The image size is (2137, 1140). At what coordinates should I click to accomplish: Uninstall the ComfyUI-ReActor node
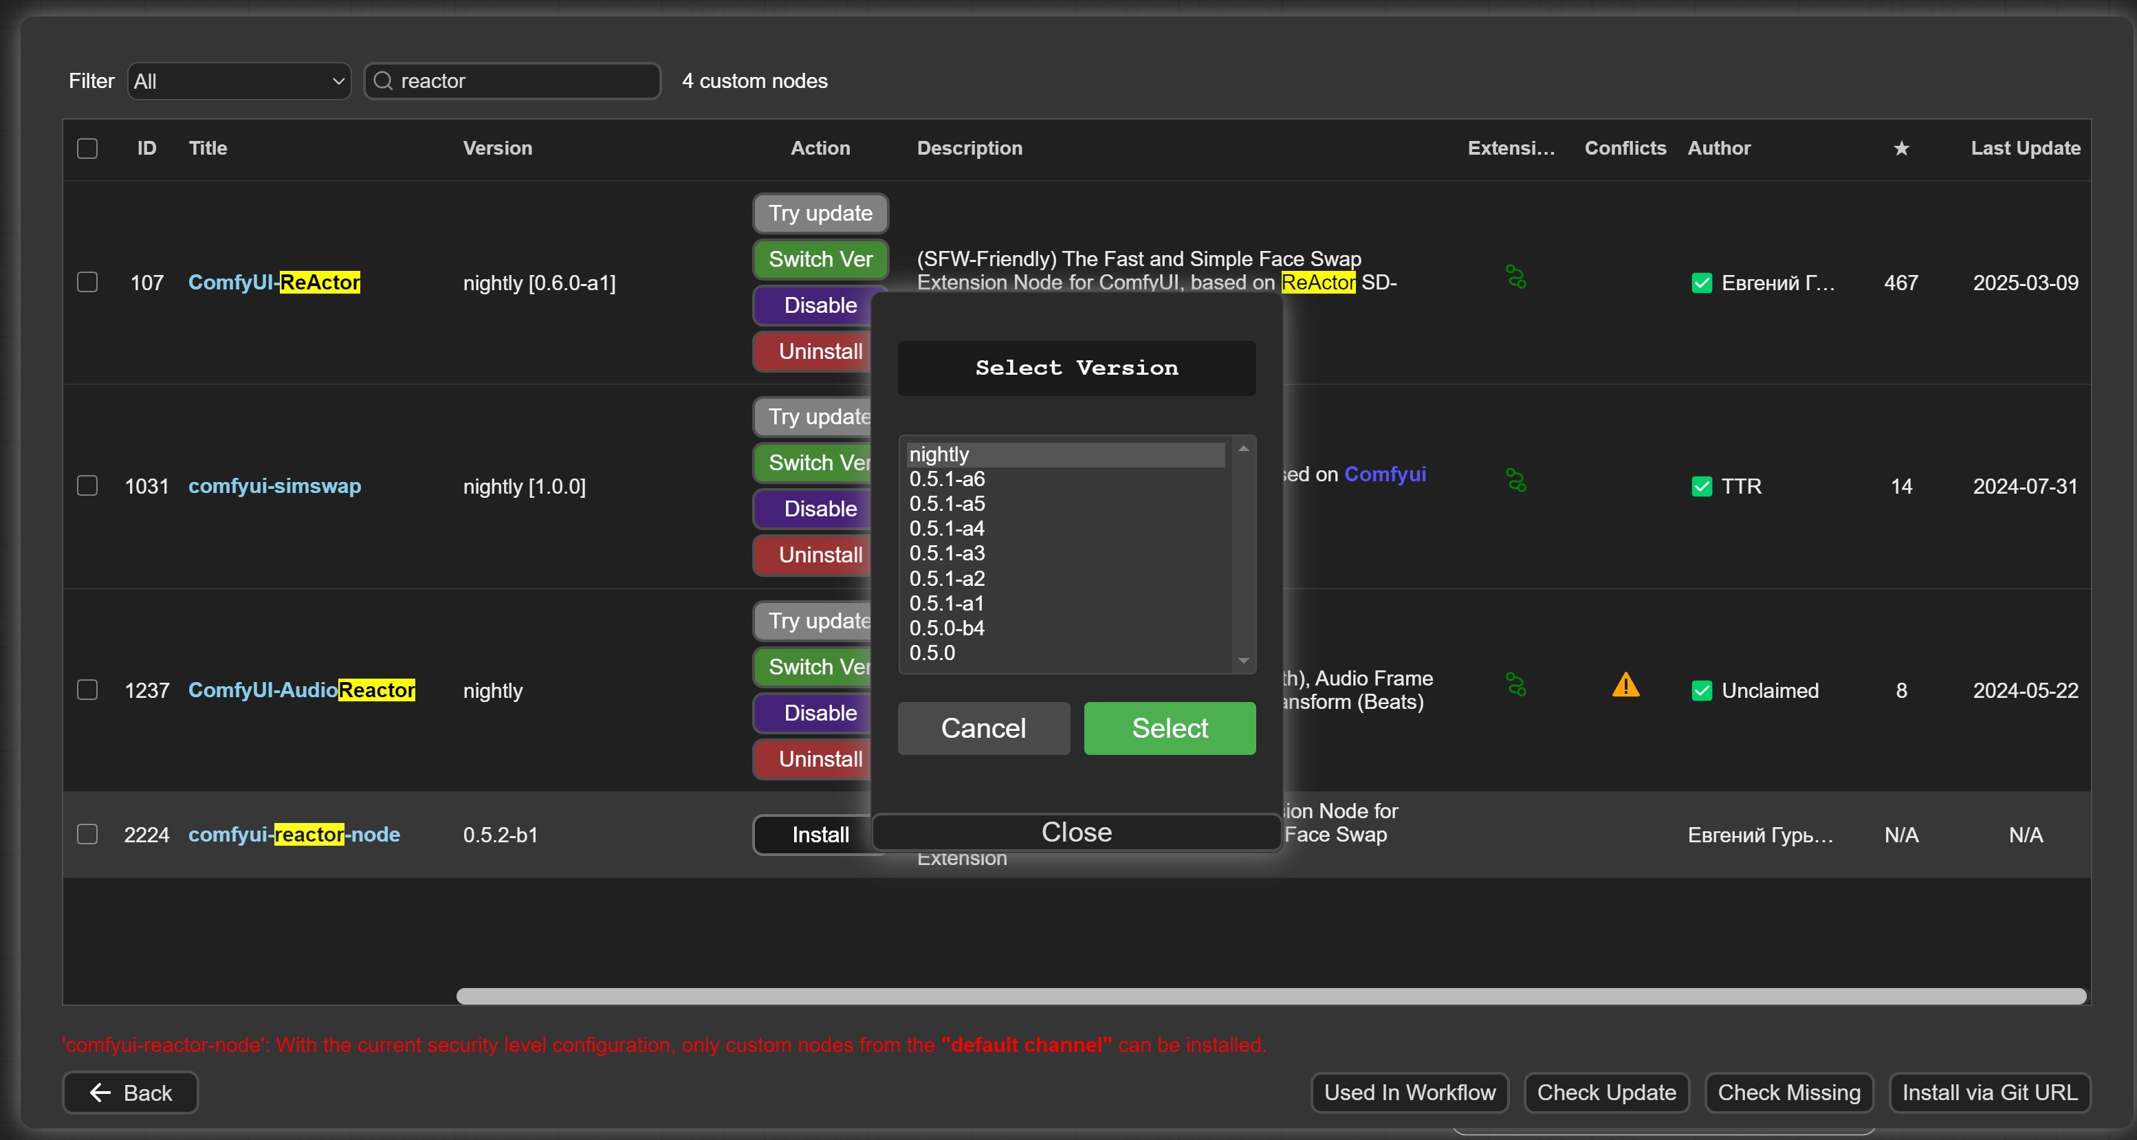click(x=813, y=351)
